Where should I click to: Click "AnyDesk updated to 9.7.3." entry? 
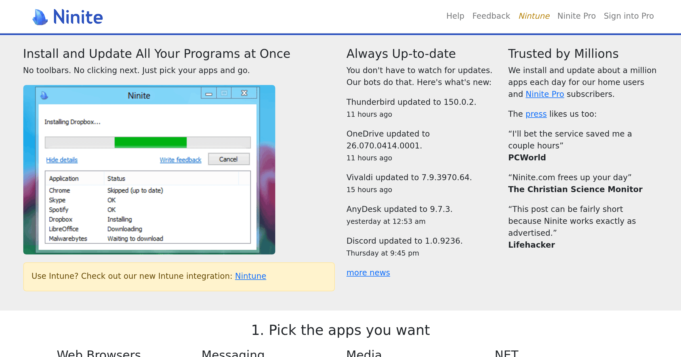coord(400,209)
